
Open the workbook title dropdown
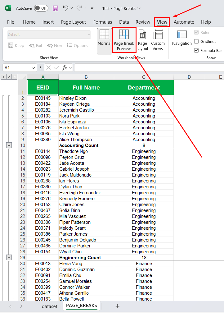pyautogui.click(x=139, y=8)
